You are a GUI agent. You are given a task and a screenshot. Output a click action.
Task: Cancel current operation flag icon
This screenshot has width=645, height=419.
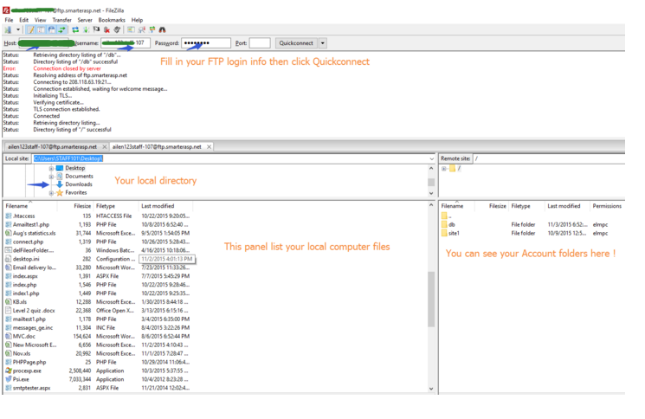[x=96, y=29]
